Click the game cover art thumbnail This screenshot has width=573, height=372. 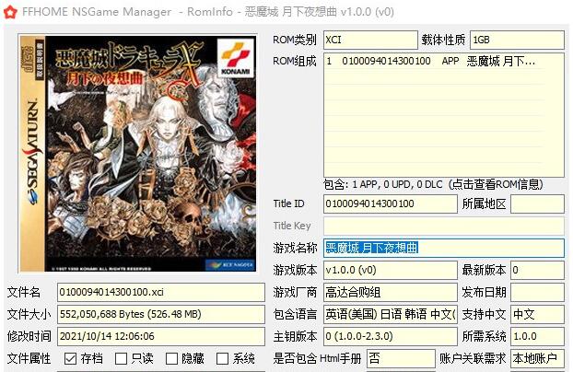point(138,154)
